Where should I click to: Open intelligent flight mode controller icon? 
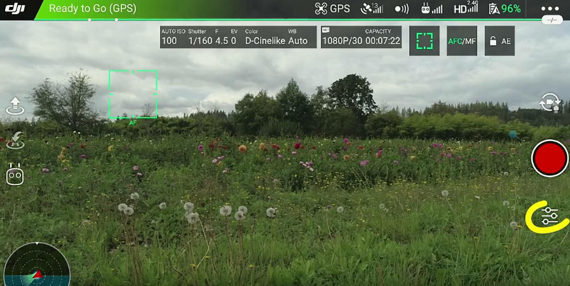pyautogui.click(x=15, y=174)
